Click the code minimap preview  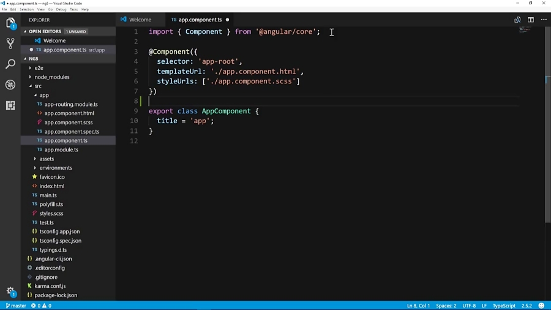[525, 29]
